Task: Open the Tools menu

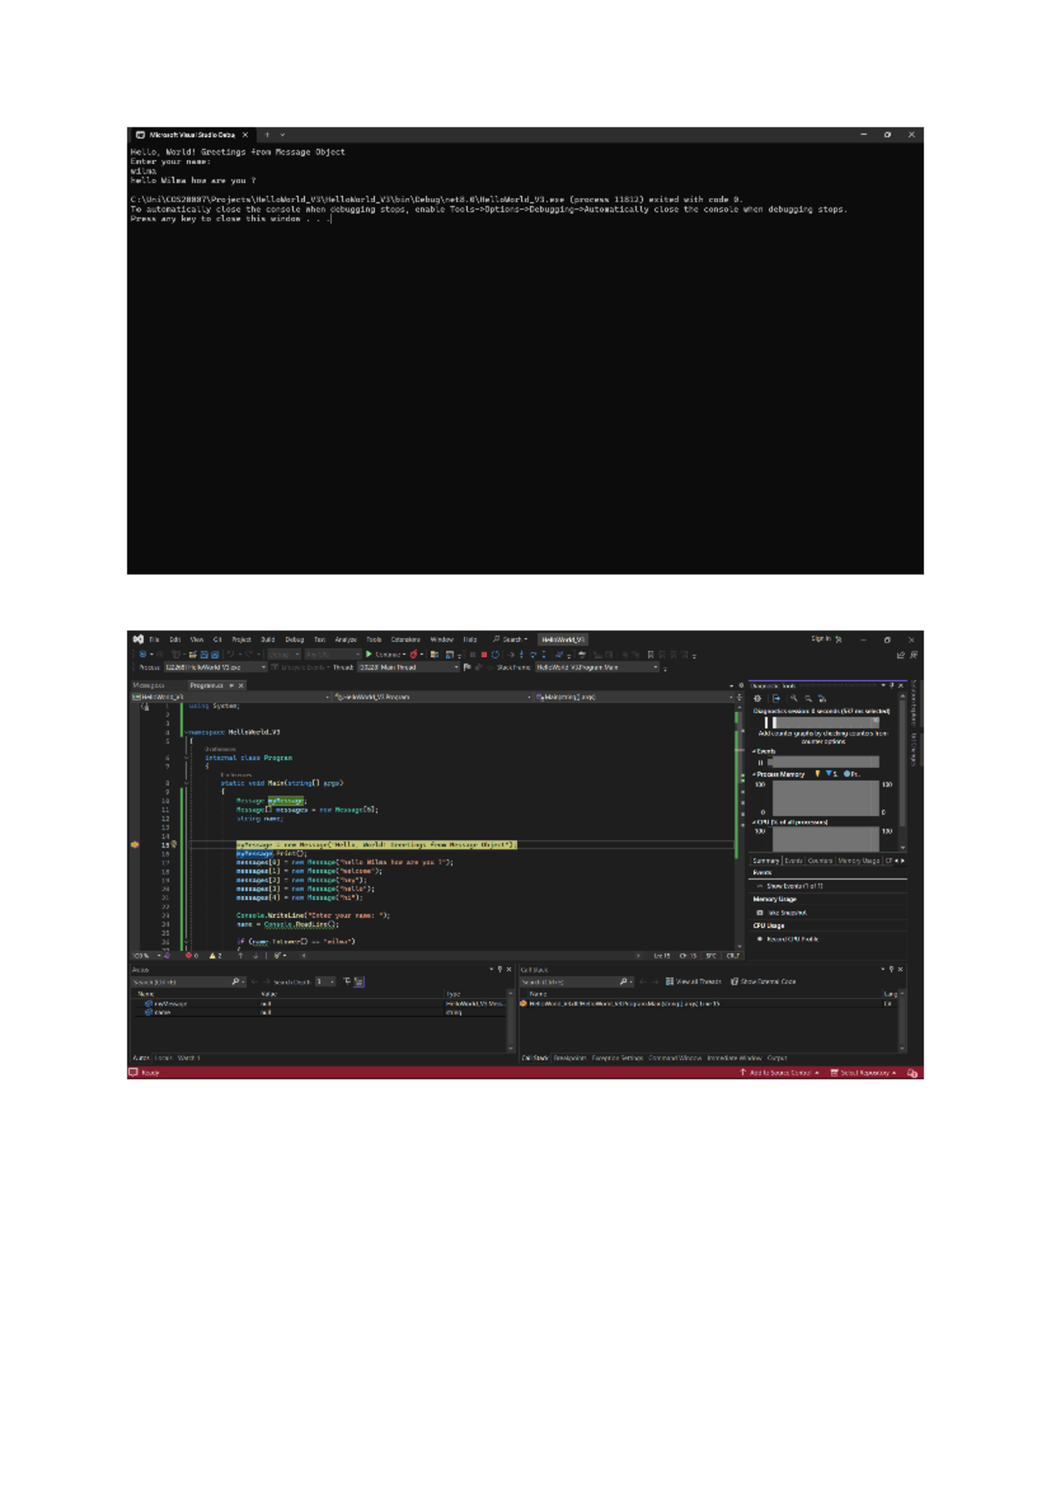Action: tap(374, 639)
